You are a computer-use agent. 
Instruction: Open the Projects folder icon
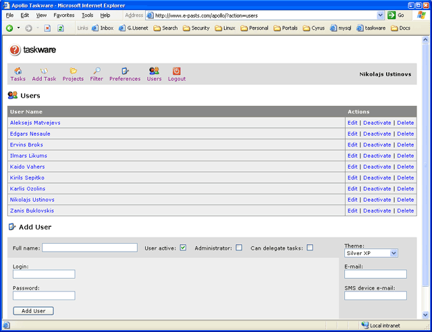point(73,71)
